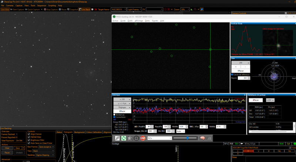Image resolution: width=296 pixels, height=162 pixels.
Task: Open the x: 200 history scale dropdown
Action: point(122,99)
